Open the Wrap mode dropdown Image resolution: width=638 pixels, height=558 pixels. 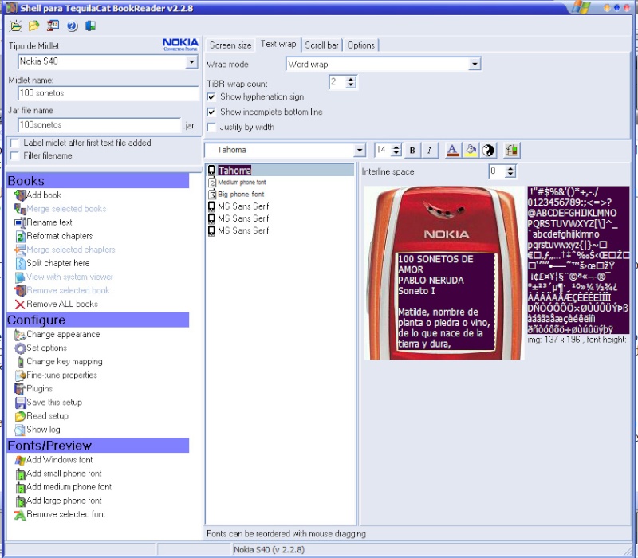click(x=475, y=65)
